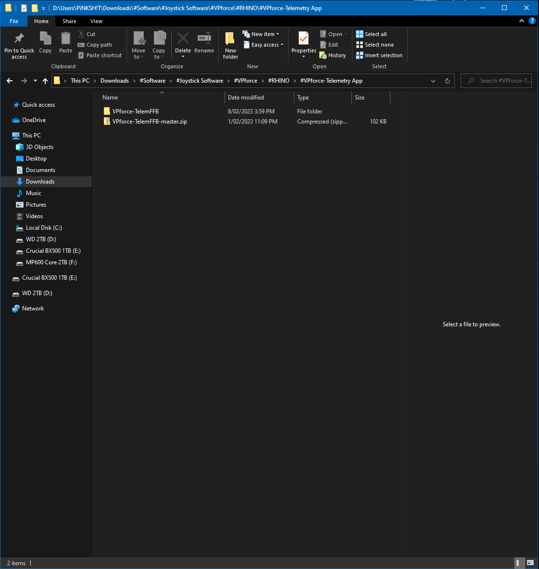
Task: Switch to the View ribbon tab
Action: pos(96,21)
